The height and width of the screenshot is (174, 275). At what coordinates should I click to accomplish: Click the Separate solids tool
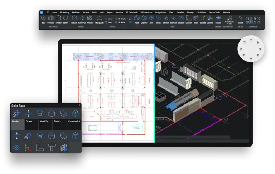pyautogui.click(x=181, y=19)
